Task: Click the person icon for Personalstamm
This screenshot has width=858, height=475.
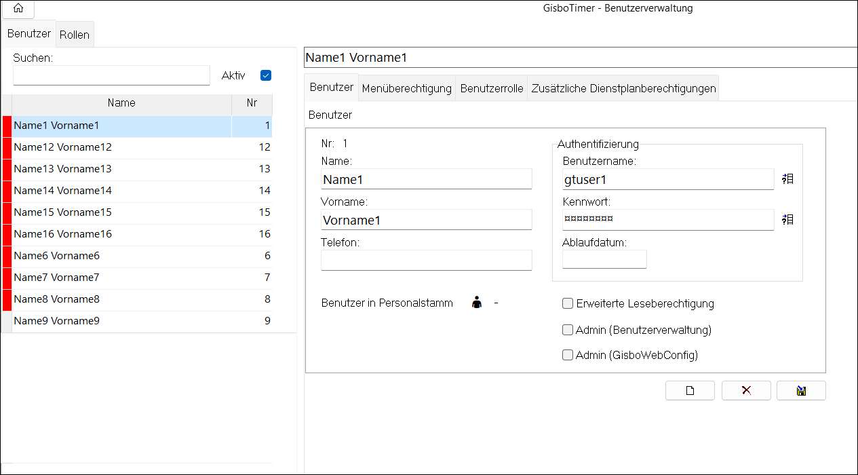Action: (x=477, y=303)
